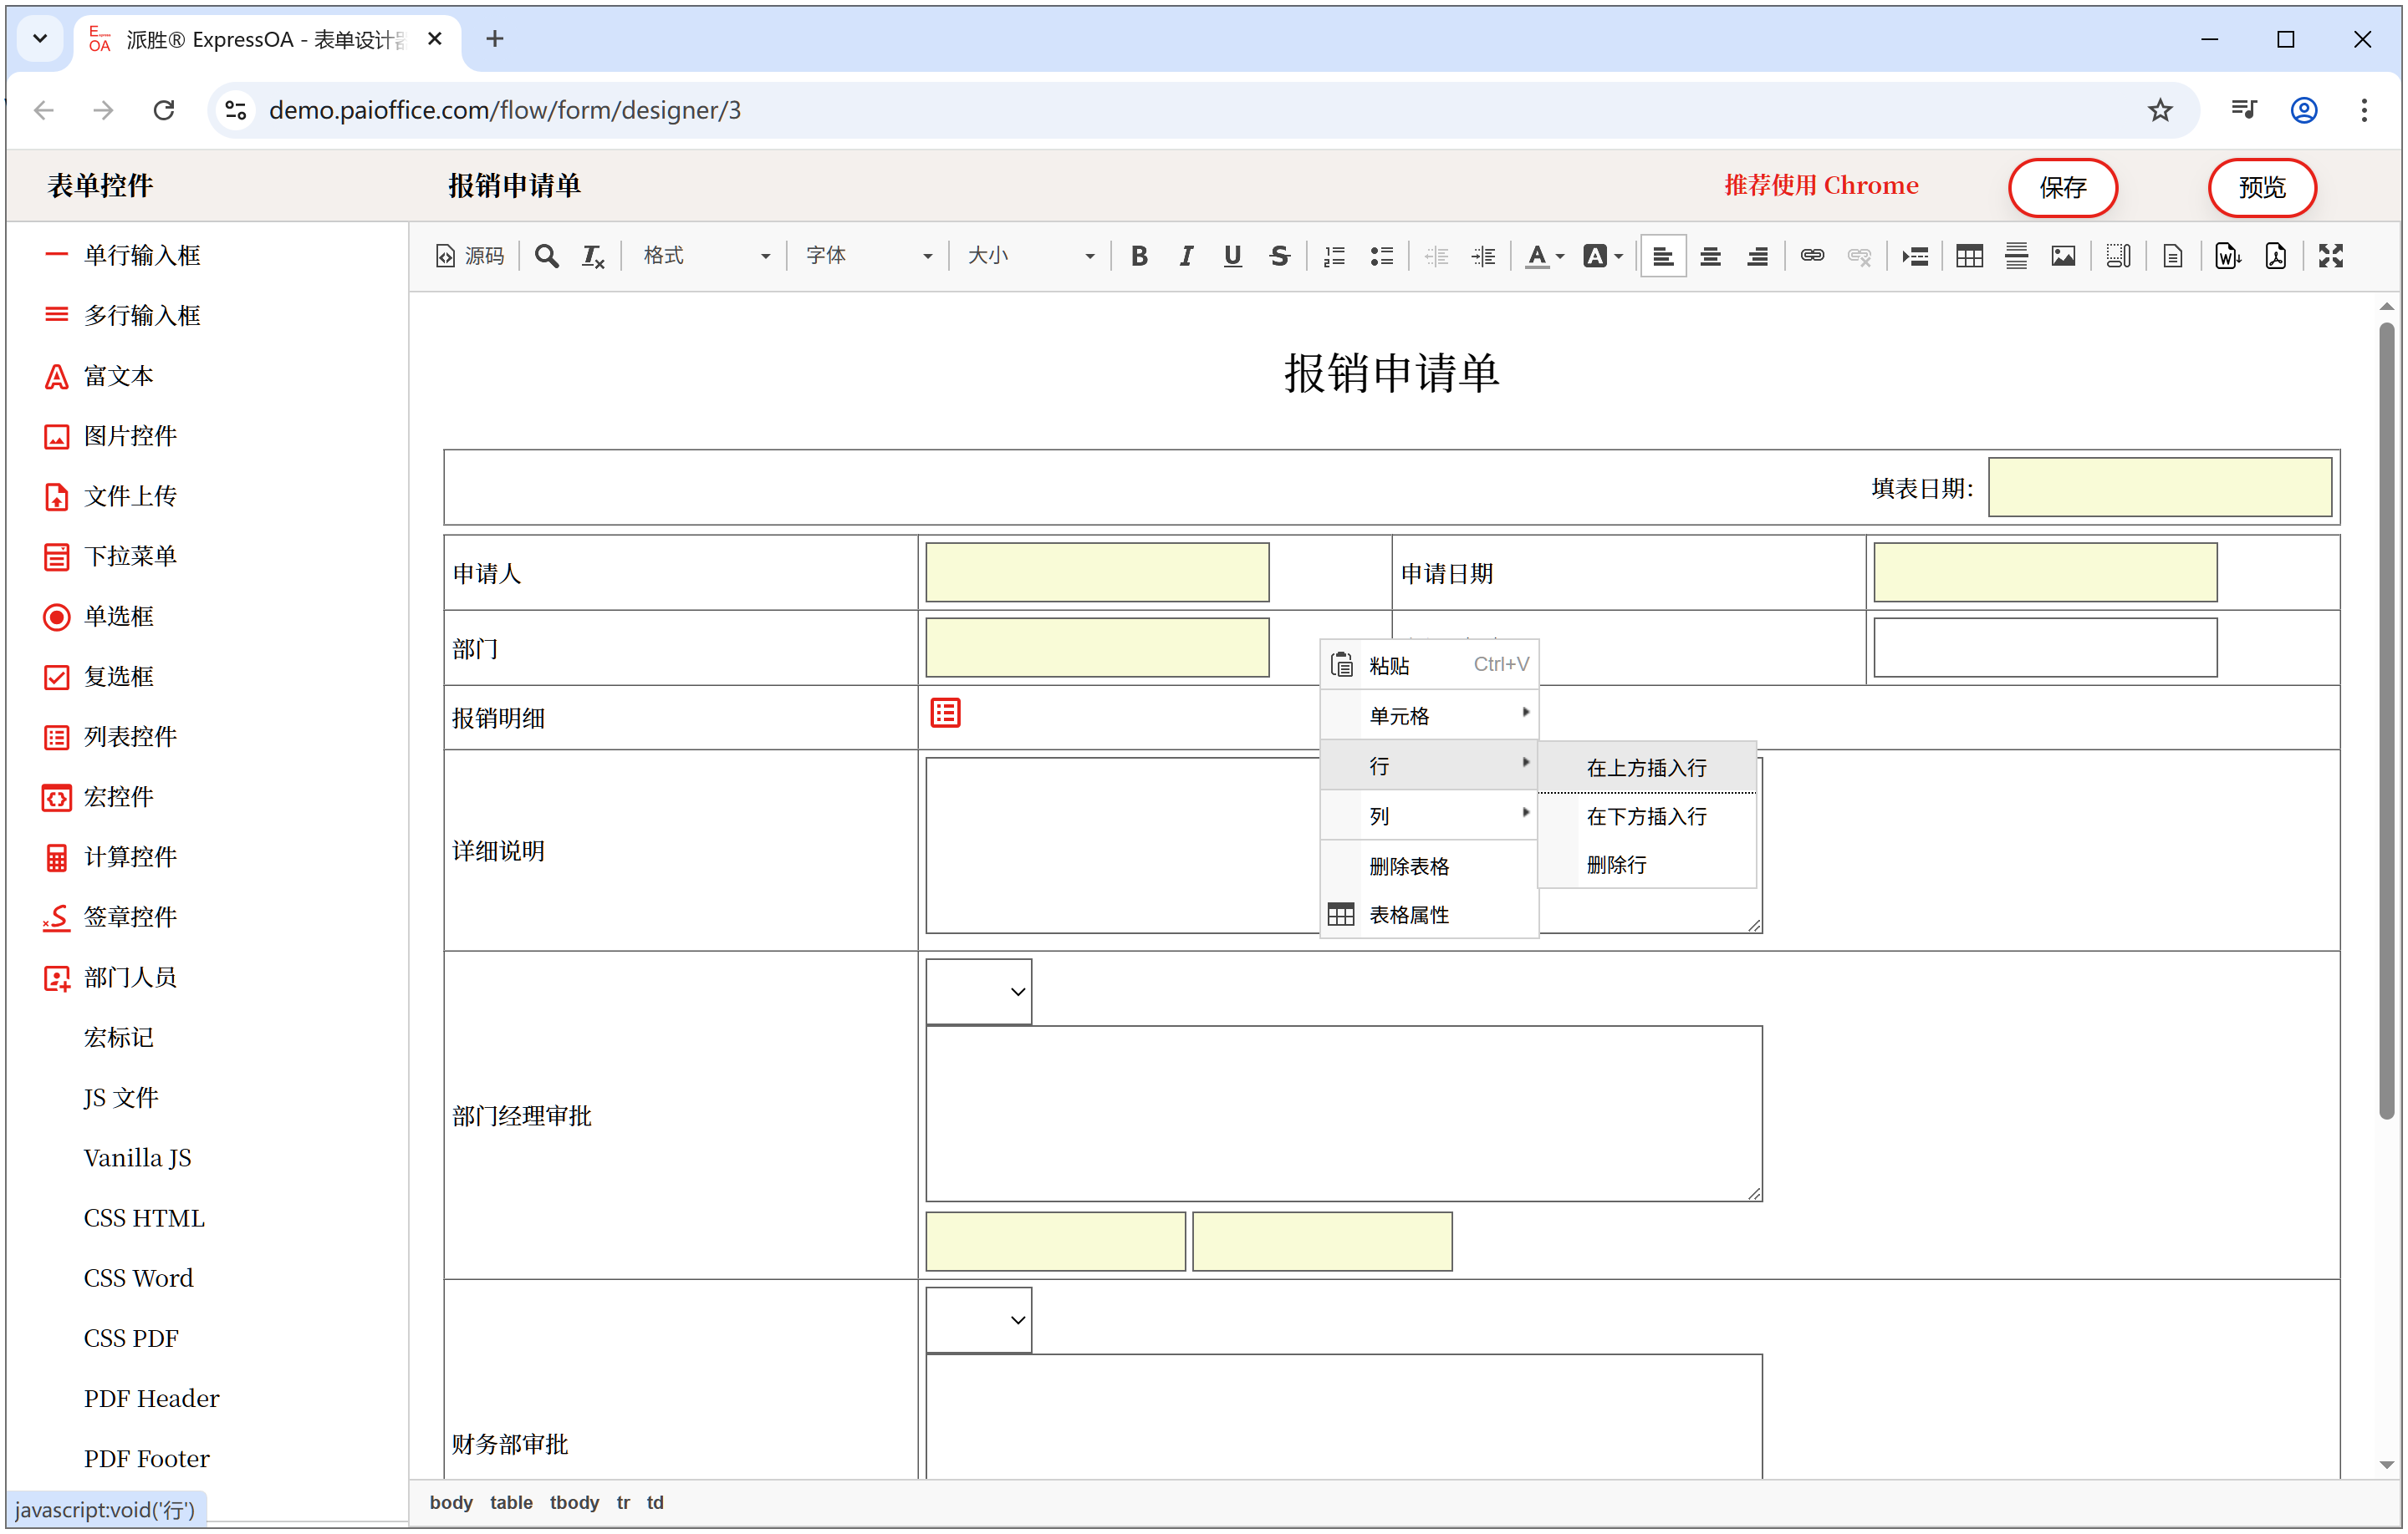
Task: Insert a table using toolbar icon
Action: tap(1969, 257)
